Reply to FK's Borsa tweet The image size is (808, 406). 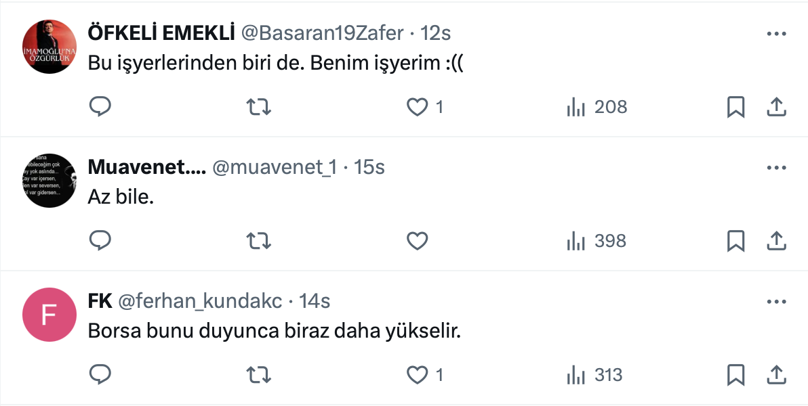coord(100,374)
